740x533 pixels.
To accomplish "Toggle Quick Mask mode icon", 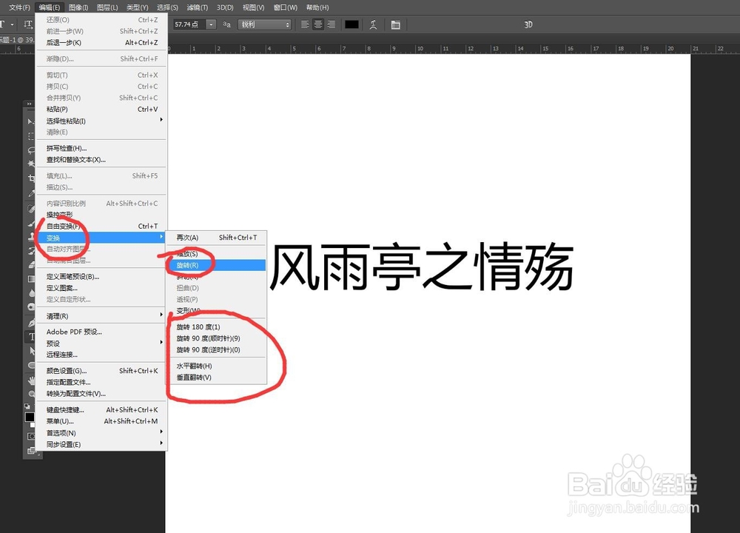I will tap(31, 436).
